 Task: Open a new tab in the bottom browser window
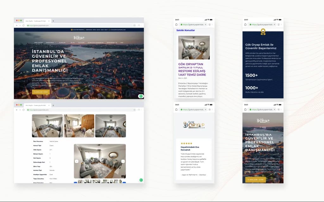[x=53, y=105]
